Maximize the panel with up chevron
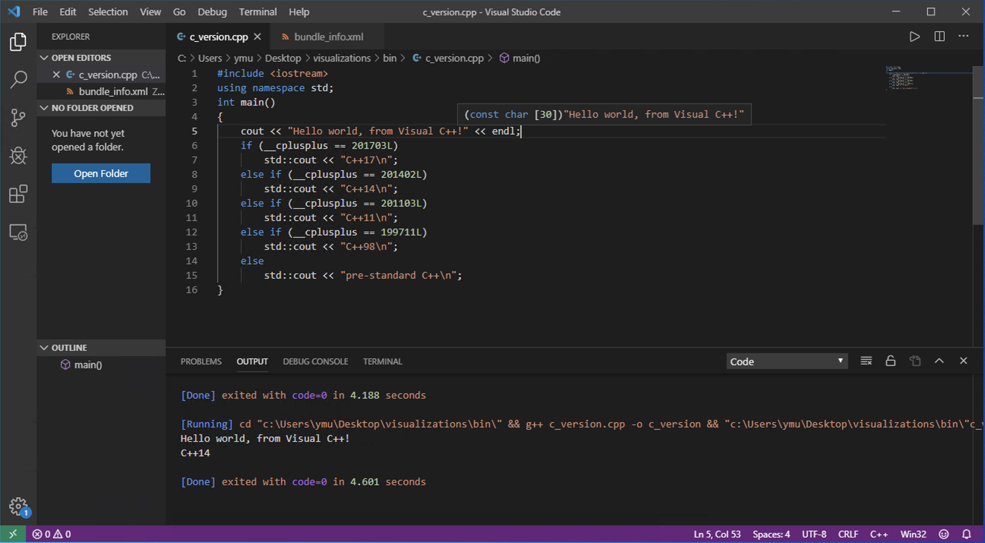The height and width of the screenshot is (543, 985). (x=939, y=361)
